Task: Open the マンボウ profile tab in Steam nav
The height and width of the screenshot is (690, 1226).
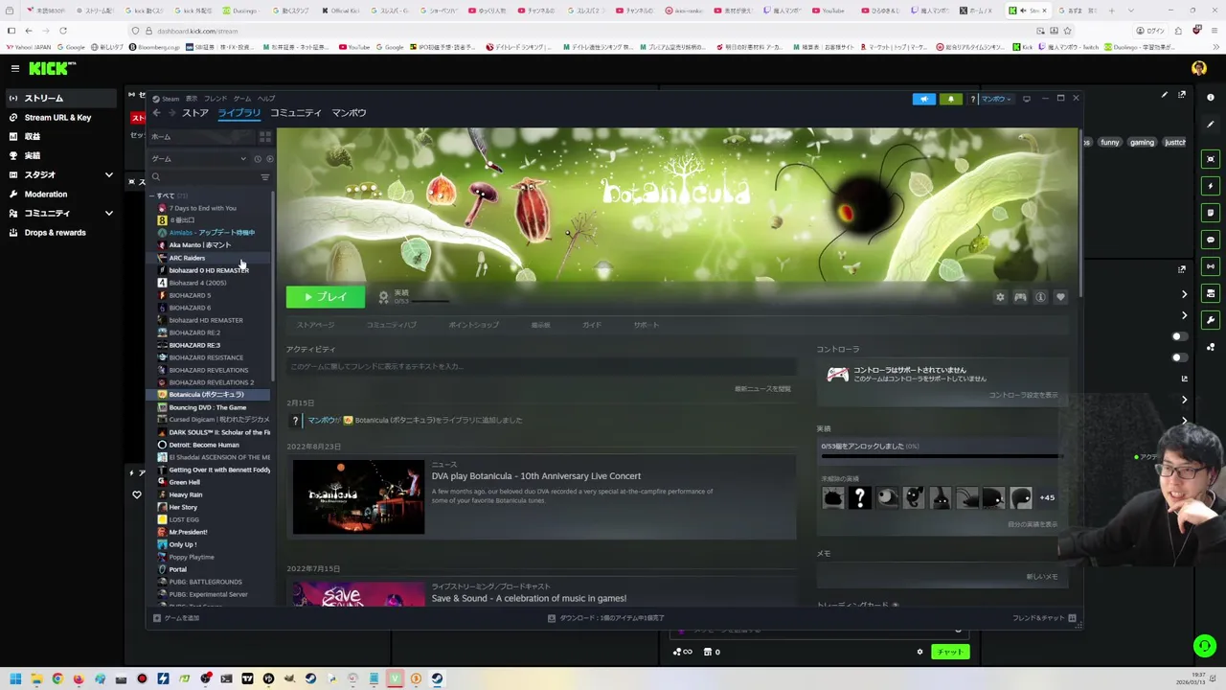Action: pyautogui.click(x=349, y=113)
